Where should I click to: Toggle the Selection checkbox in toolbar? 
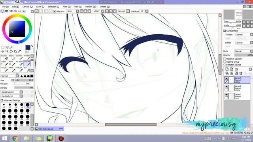click(x=55, y=11)
